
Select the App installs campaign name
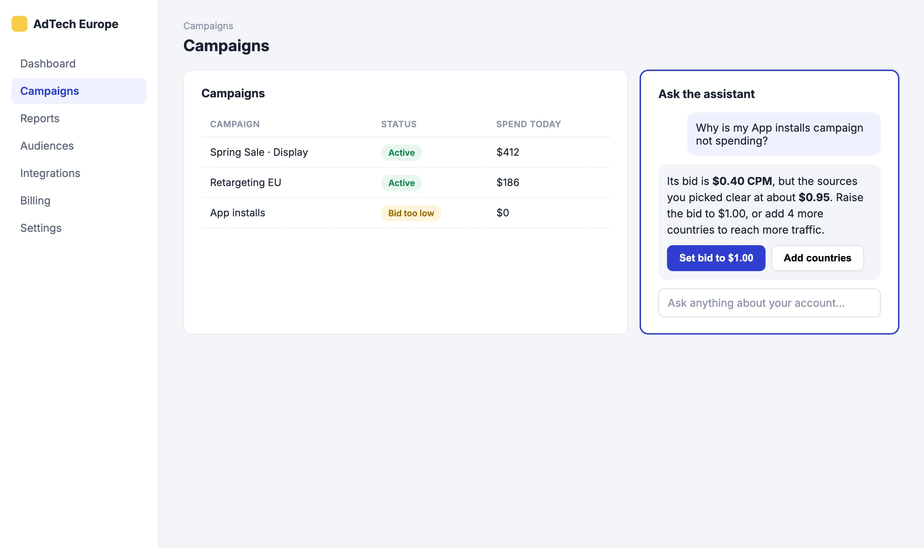[x=237, y=213]
